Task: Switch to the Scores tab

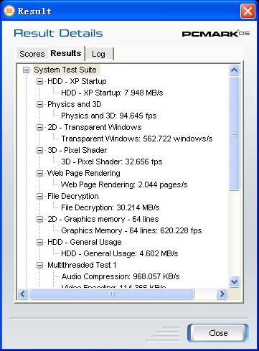Action: point(32,54)
